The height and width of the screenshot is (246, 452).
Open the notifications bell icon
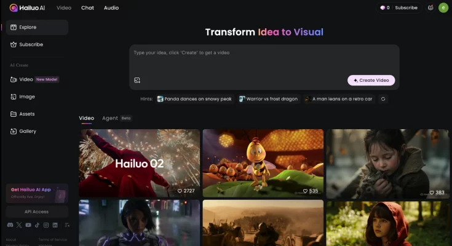tap(430, 8)
